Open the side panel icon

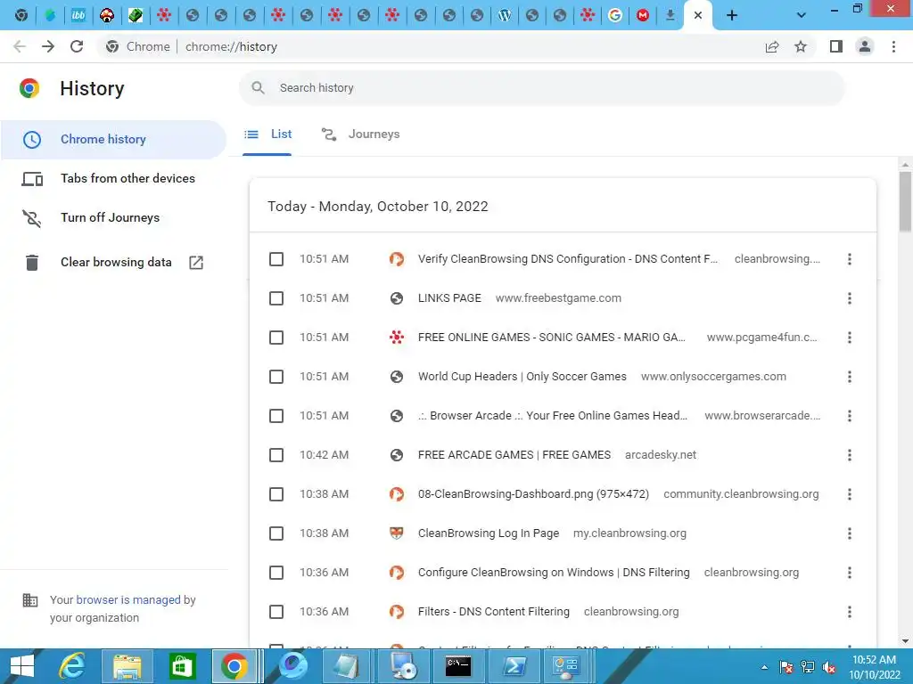[836, 46]
